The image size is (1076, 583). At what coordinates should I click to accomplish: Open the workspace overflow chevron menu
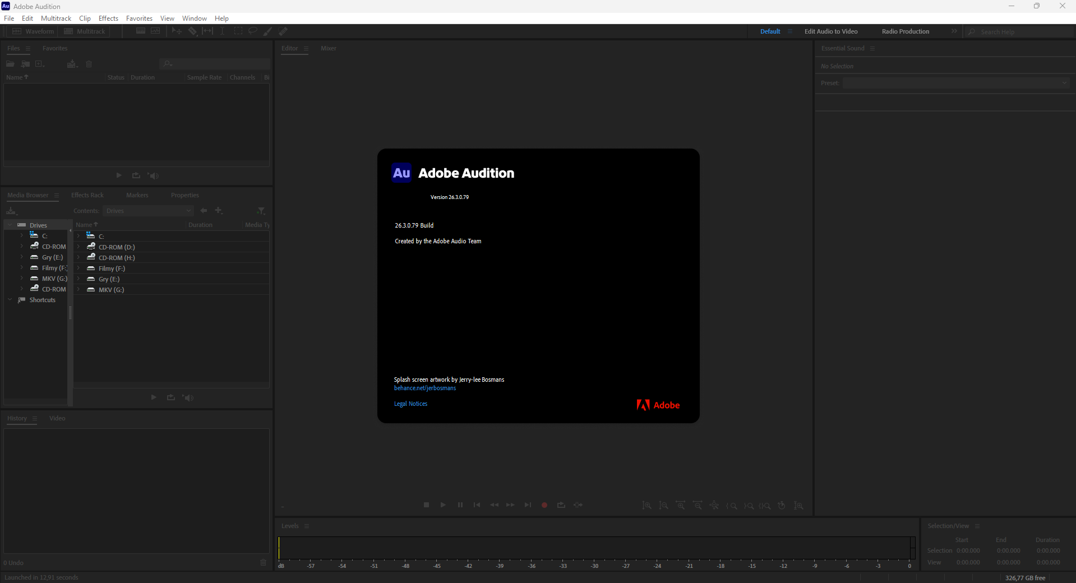click(954, 31)
